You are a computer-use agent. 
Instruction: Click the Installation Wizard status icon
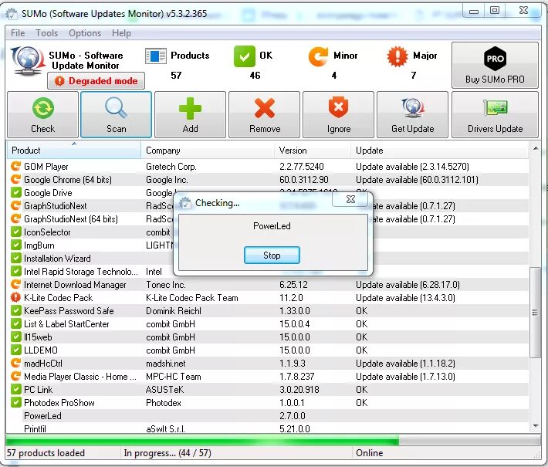15,258
